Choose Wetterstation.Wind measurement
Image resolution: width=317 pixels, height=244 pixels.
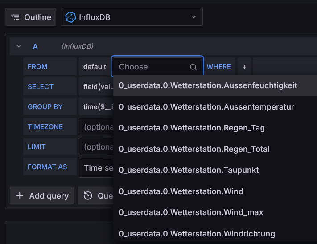215,191
